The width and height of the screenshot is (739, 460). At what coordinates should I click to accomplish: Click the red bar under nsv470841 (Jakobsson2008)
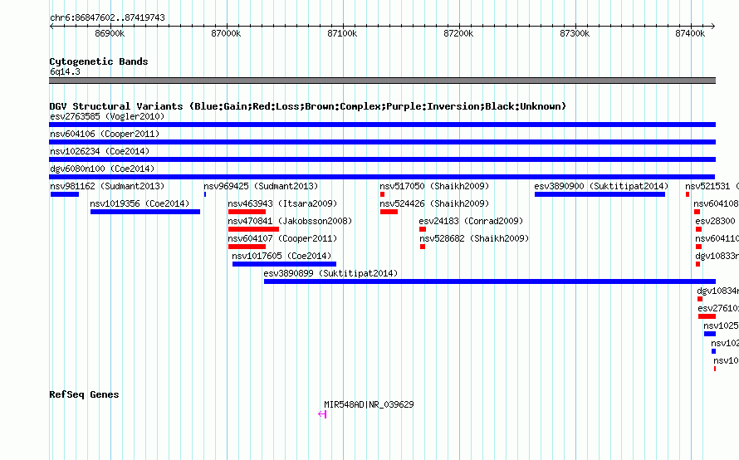[253, 229]
